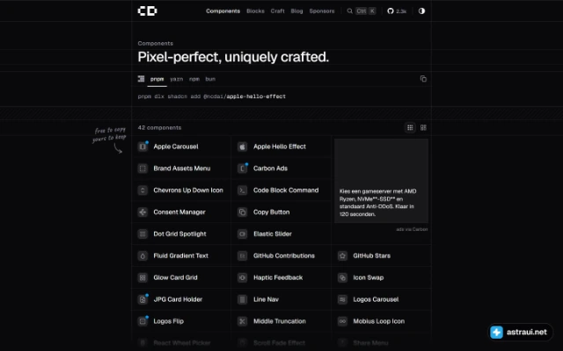The image size is (563, 351).
Task: Click the Chevrons Up Down Icon icon
Action: pyautogui.click(x=143, y=190)
